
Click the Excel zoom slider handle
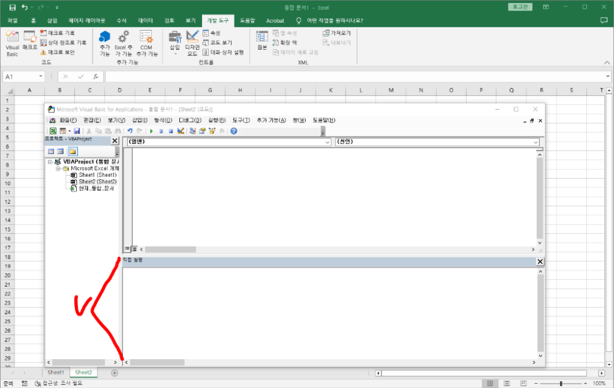coord(561,383)
